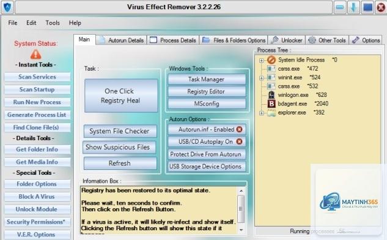Click Protect Drive From Autorun
Viewport: 387px width, 240px height.
(207, 154)
